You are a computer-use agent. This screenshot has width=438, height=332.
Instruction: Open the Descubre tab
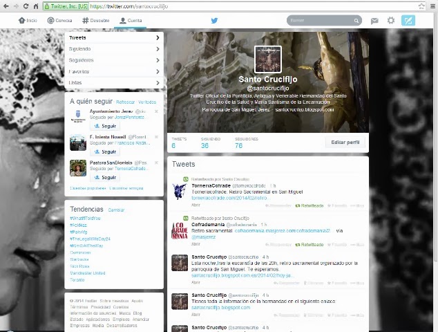pos(96,21)
